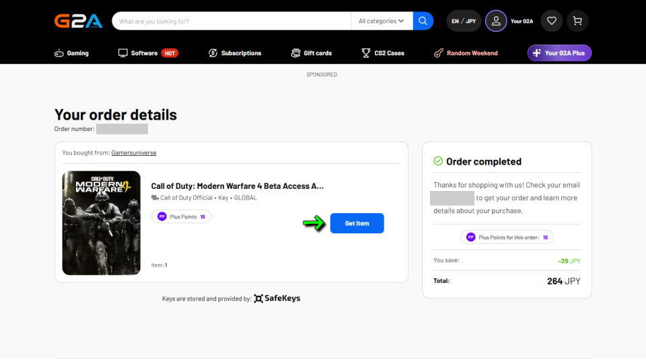Click the PP icon beside Plus Points 16

(162, 216)
